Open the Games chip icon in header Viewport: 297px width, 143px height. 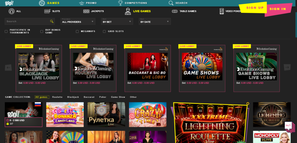coord(42,3)
